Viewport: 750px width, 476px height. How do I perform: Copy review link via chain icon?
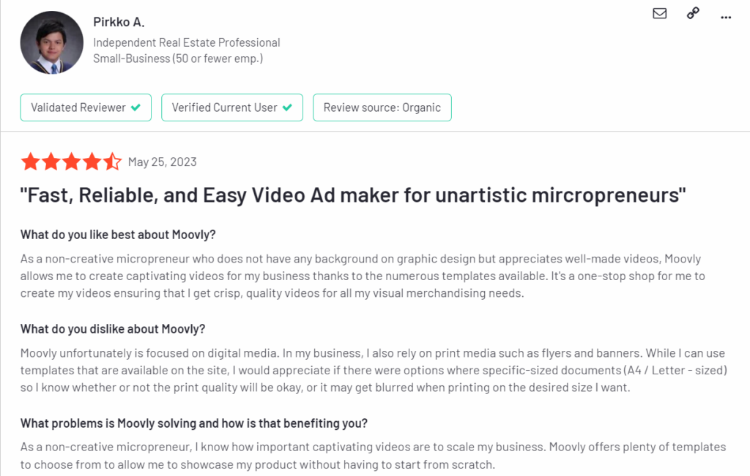693,13
